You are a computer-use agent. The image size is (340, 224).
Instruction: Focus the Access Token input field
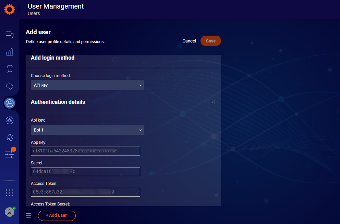[x=85, y=192]
